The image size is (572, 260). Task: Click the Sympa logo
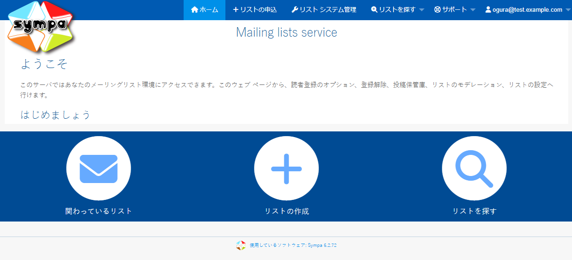tap(41, 26)
